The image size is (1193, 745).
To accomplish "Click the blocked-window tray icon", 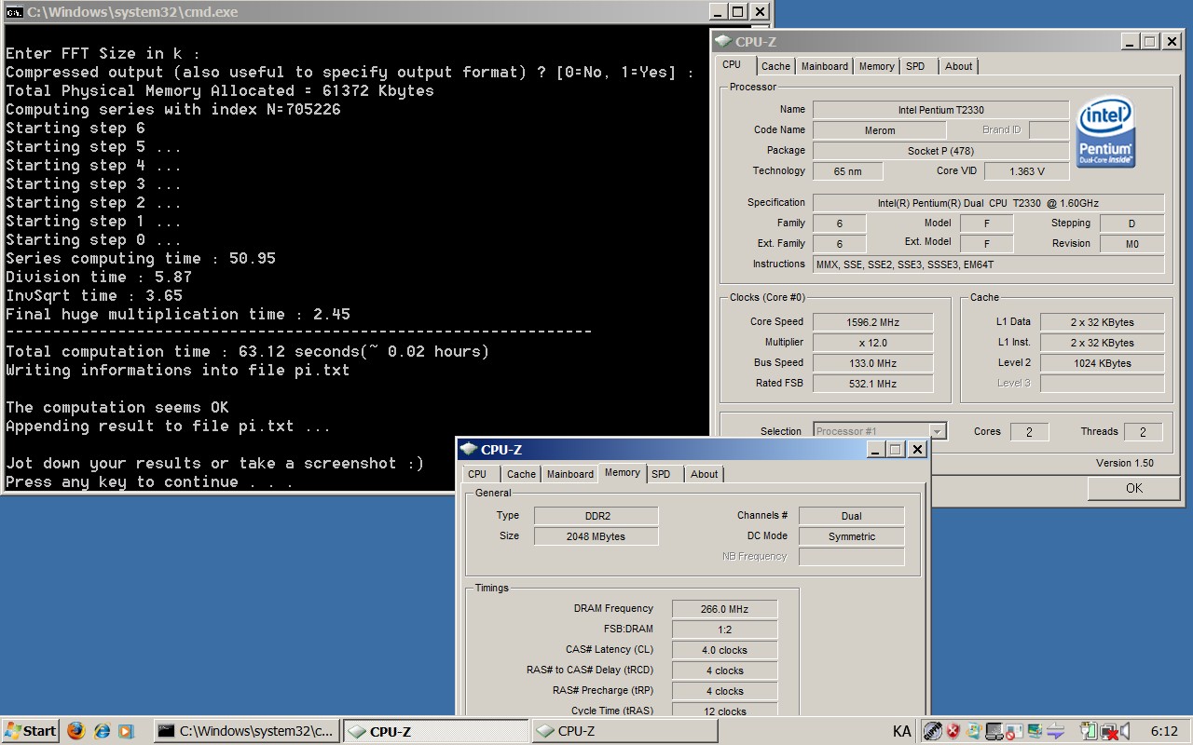I will click(x=1013, y=731).
